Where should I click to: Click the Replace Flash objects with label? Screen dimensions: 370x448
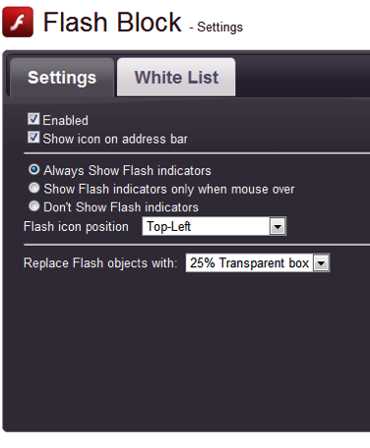(100, 263)
